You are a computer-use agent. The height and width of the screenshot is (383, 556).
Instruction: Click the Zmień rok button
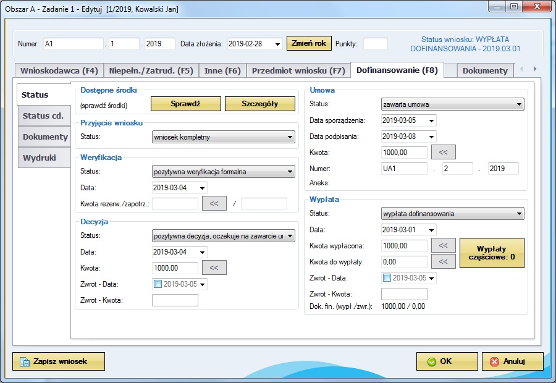pos(309,43)
